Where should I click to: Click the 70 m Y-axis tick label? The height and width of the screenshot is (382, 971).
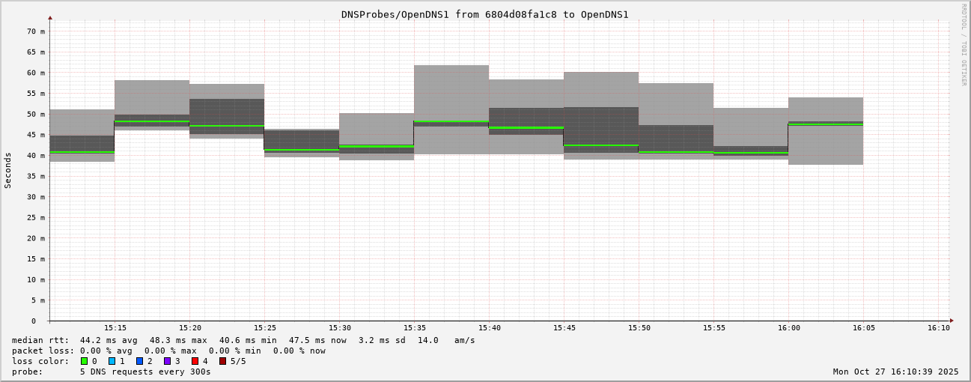(37, 31)
